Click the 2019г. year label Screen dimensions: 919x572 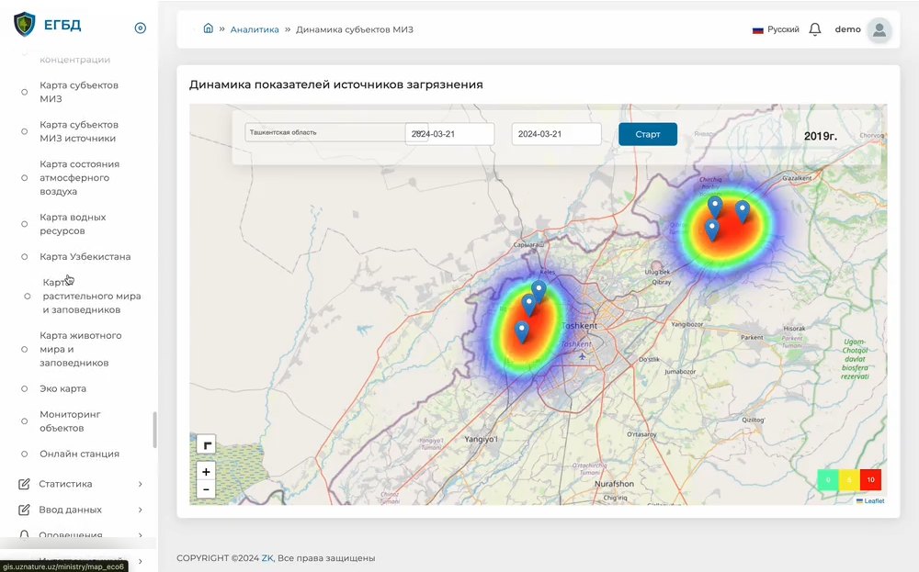click(x=820, y=136)
